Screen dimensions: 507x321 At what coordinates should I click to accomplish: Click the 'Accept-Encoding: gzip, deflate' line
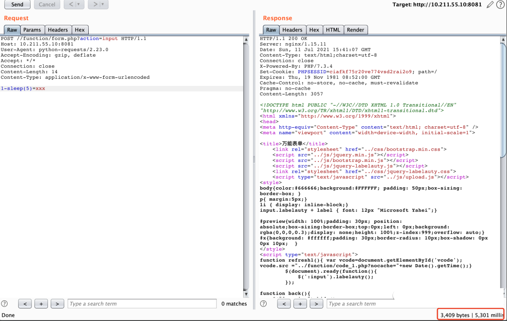tap(48, 55)
